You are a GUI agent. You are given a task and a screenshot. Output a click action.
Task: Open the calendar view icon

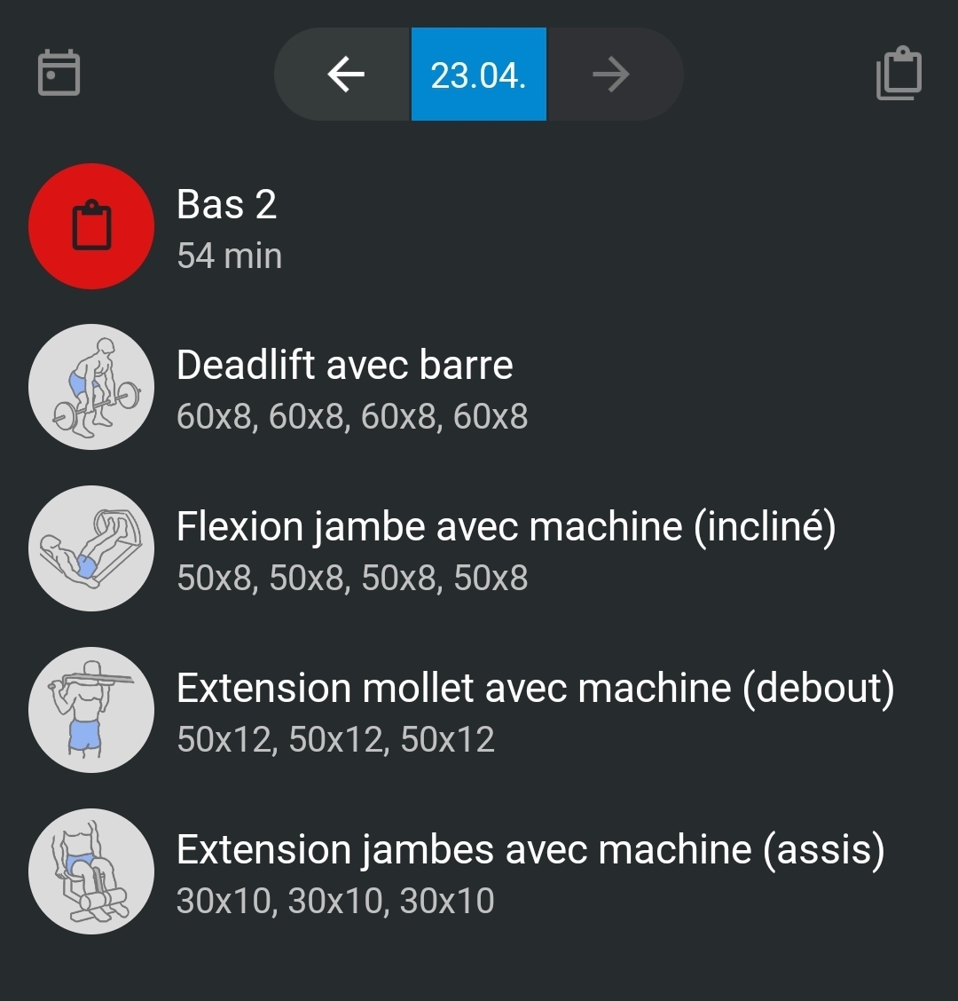click(x=59, y=74)
